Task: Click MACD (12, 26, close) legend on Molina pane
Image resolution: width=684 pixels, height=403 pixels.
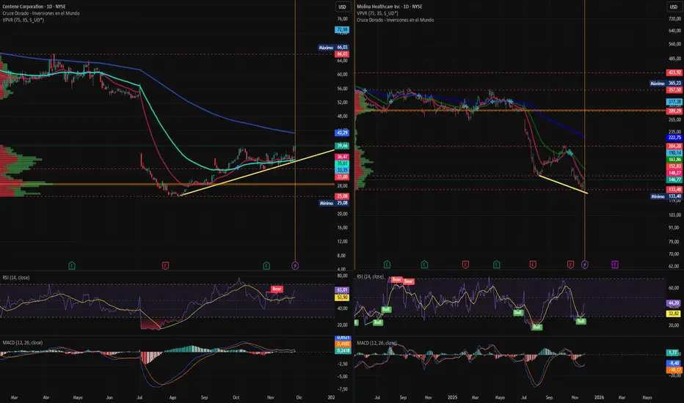Action: click(377, 343)
